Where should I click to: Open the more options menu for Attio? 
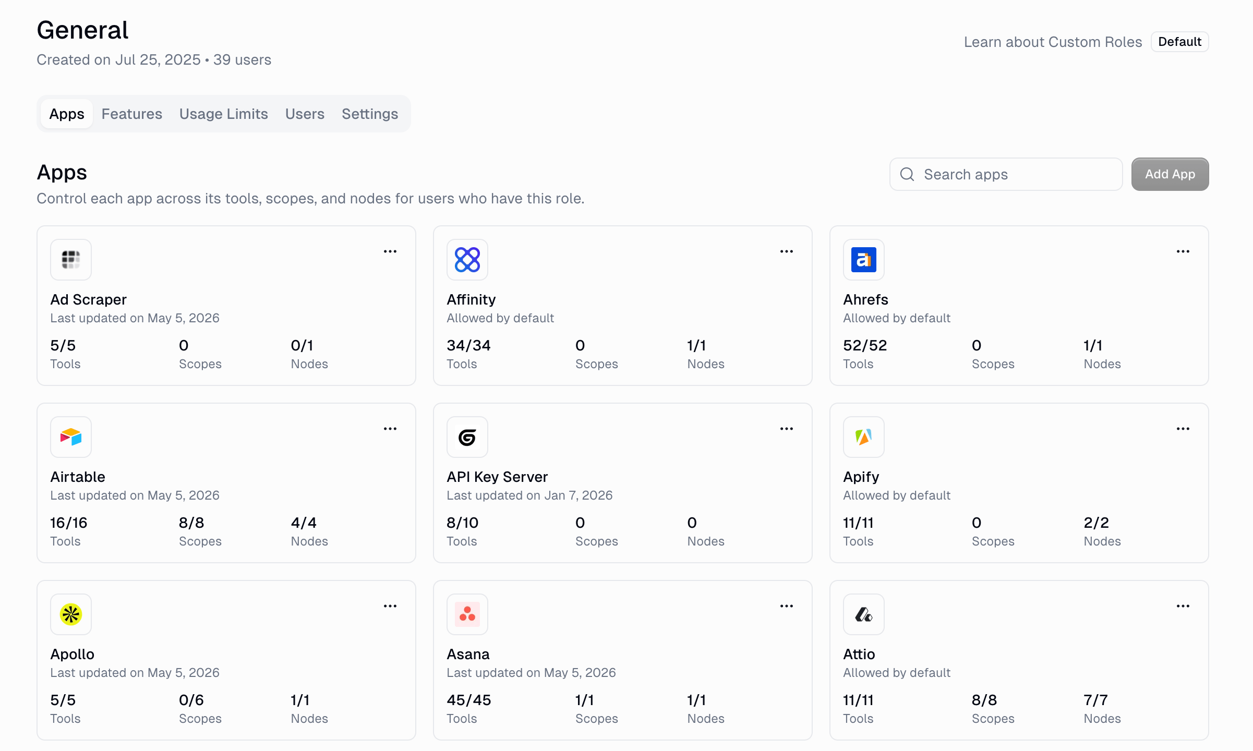(1183, 606)
